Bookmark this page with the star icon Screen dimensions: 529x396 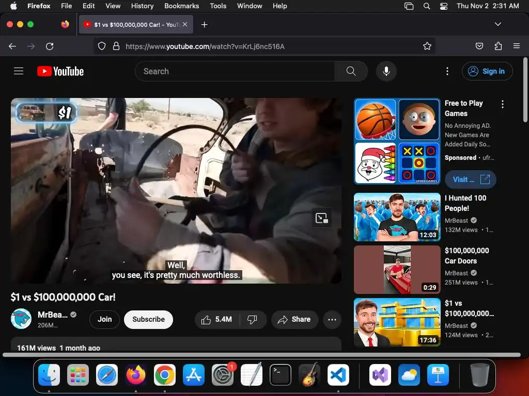[x=427, y=46]
